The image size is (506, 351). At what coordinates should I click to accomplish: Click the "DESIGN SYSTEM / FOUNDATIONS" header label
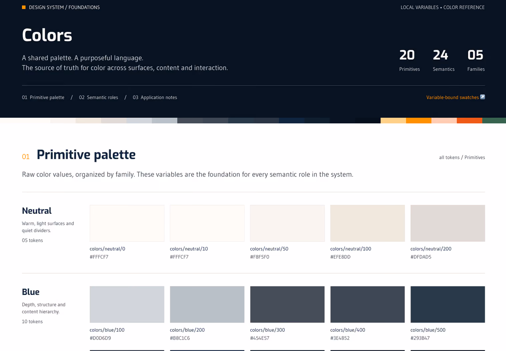tap(64, 7)
